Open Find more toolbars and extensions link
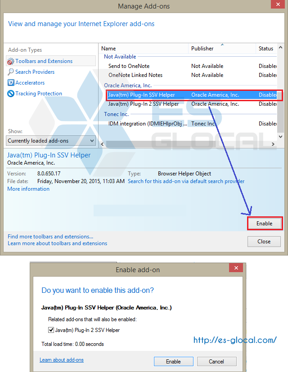This screenshot has width=288, height=372. point(50,237)
